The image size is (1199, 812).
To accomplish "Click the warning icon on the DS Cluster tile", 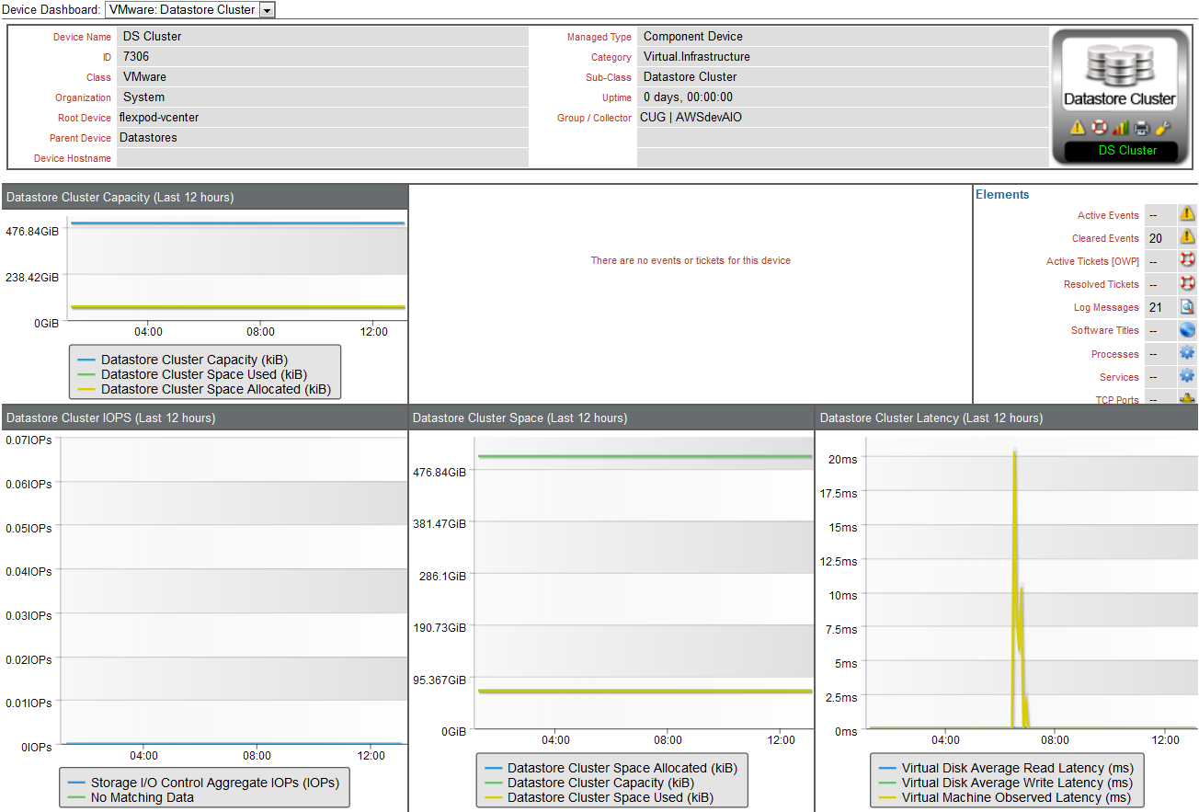I will point(1078,127).
